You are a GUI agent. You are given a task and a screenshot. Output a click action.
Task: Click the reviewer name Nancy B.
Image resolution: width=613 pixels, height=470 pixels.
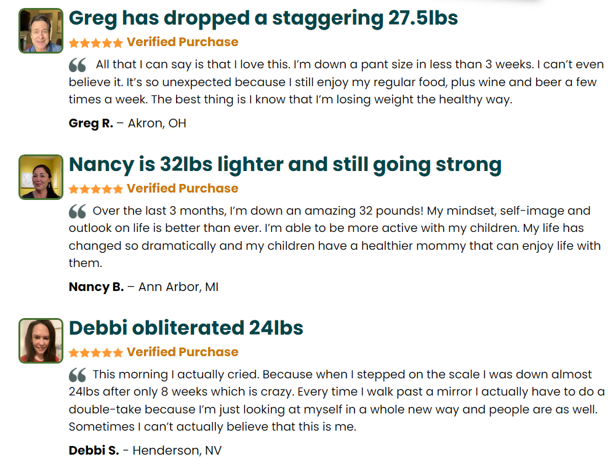point(96,287)
